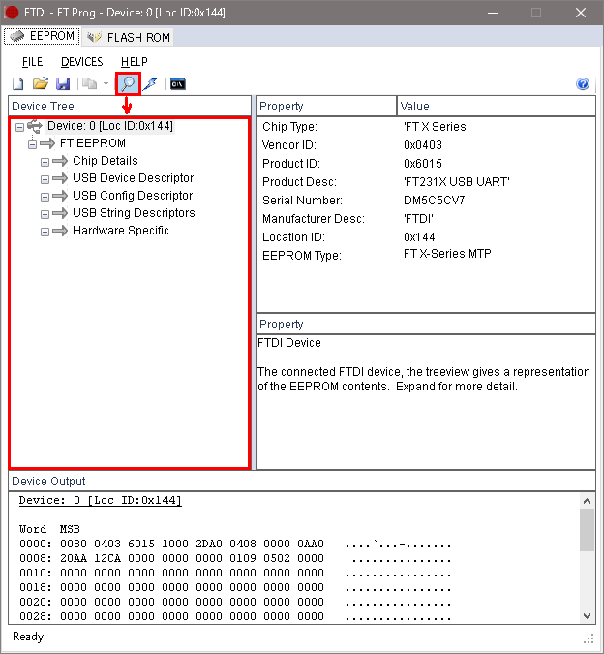Switch to the EEPROM tab

[42, 36]
